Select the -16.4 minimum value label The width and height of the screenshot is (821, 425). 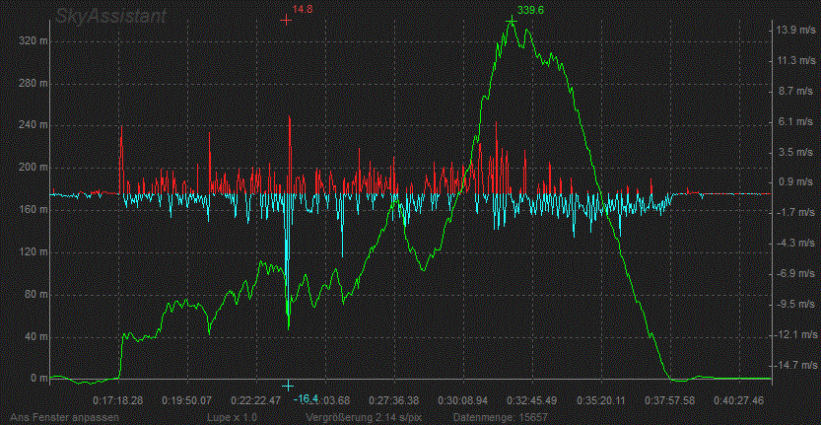coord(308,398)
